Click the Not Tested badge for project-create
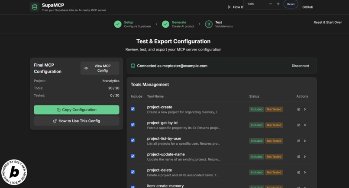Image resolution: width=349 pixels, height=188 pixels. (x=274, y=109)
